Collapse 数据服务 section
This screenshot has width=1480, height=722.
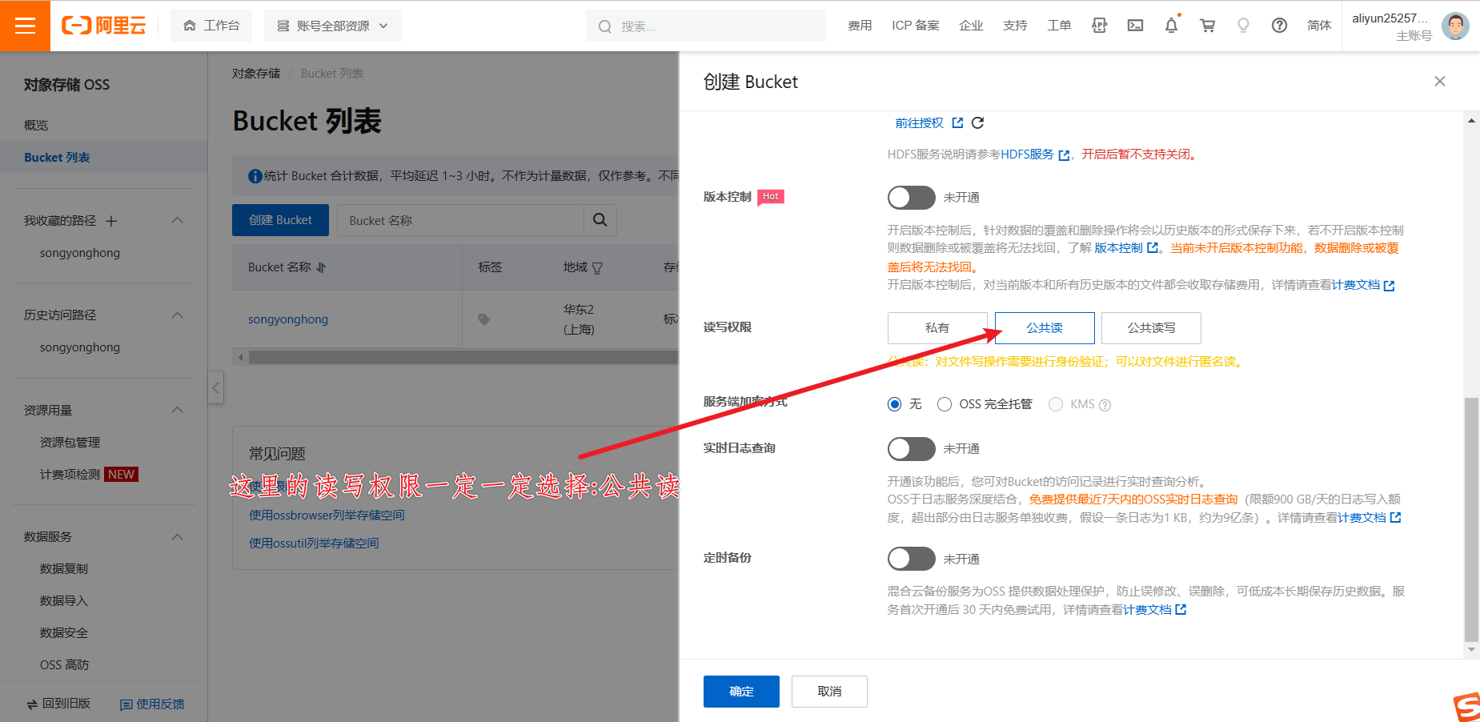point(178,536)
